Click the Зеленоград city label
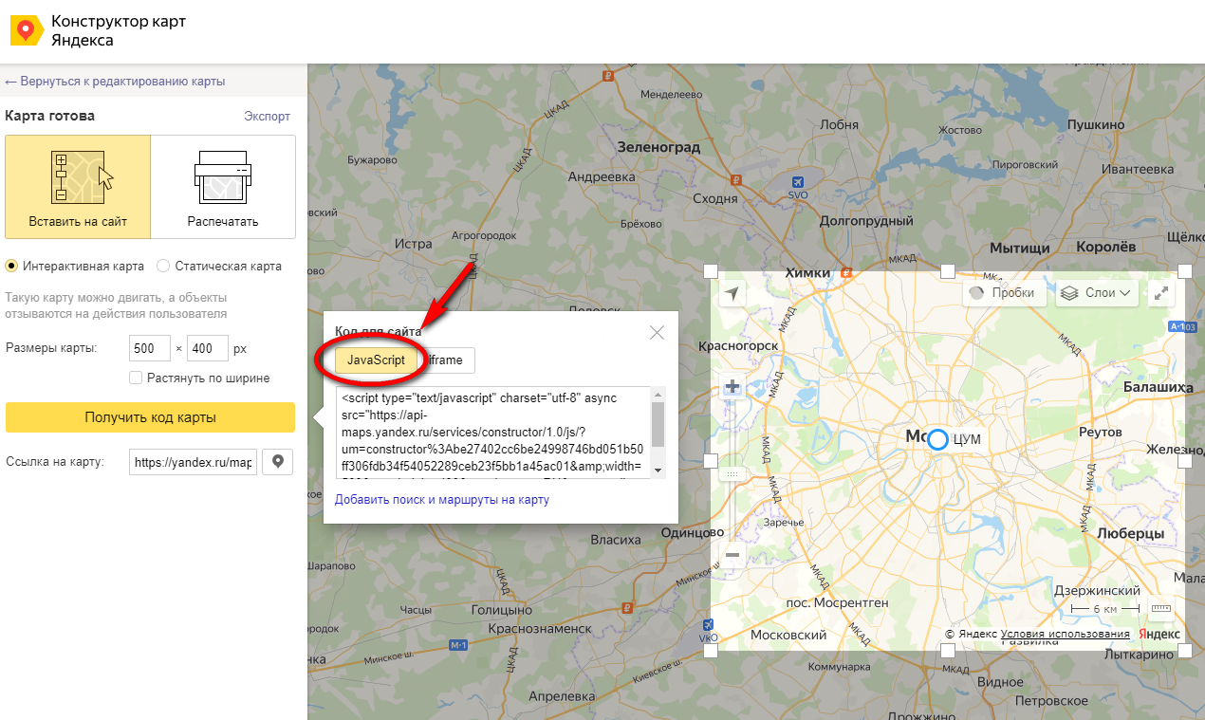The image size is (1205, 720). [x=658, y=147]
